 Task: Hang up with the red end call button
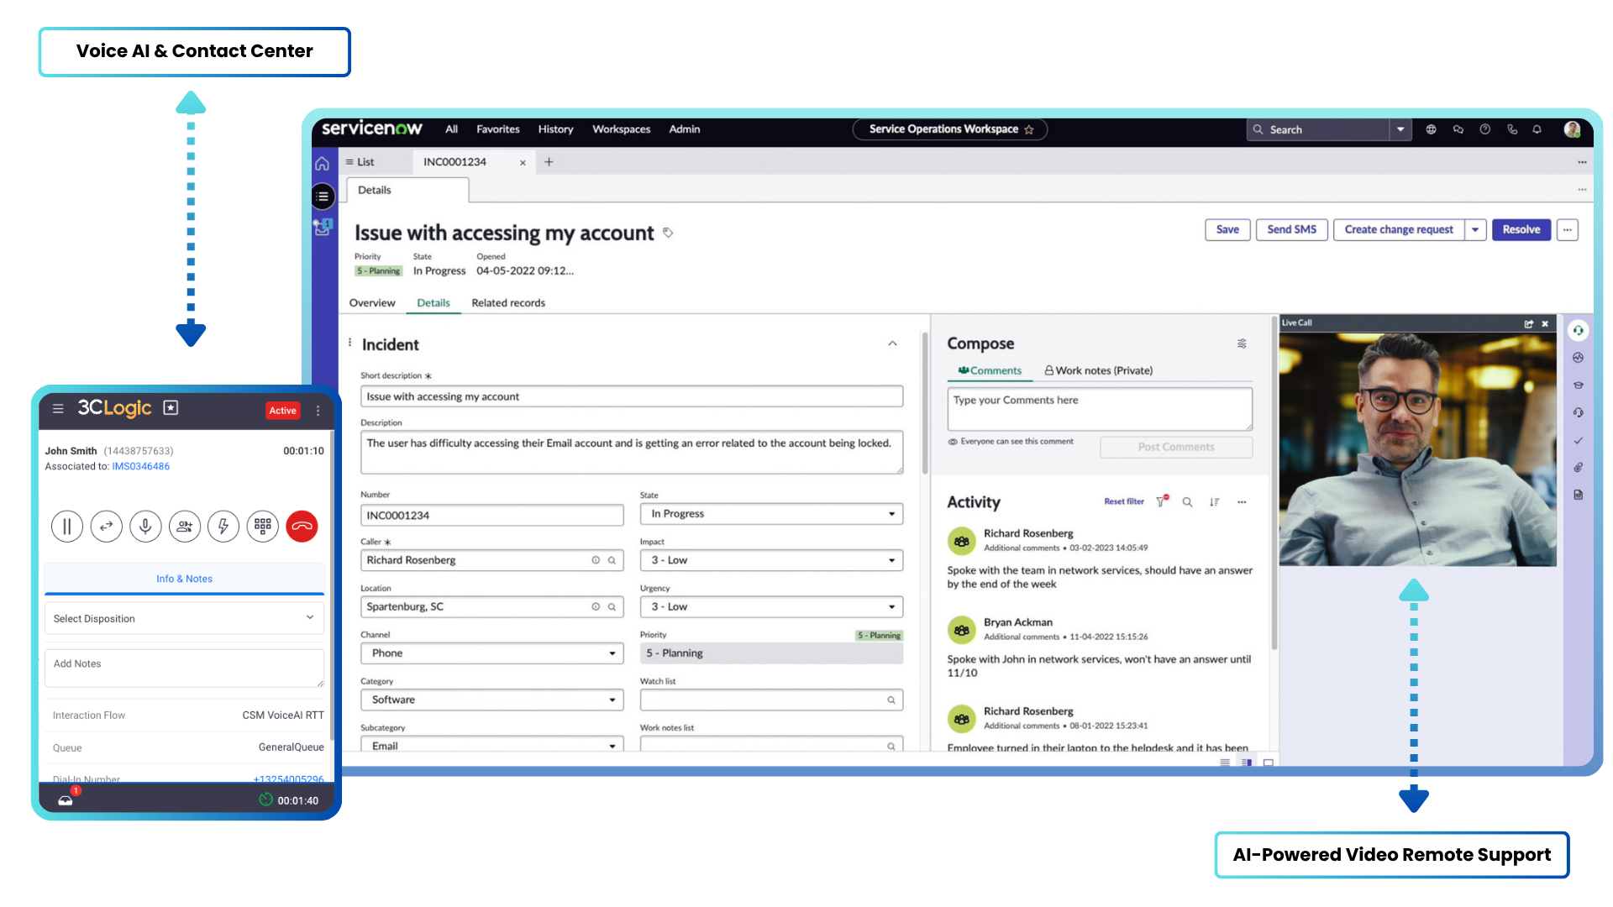[x=302, y=527]
